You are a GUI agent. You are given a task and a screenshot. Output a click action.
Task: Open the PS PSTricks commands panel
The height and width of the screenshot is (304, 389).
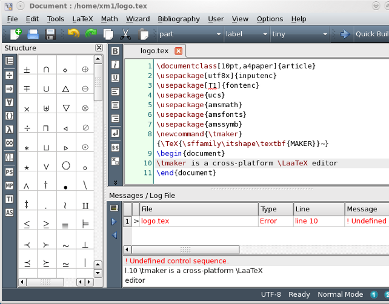(x=9, y=172)
